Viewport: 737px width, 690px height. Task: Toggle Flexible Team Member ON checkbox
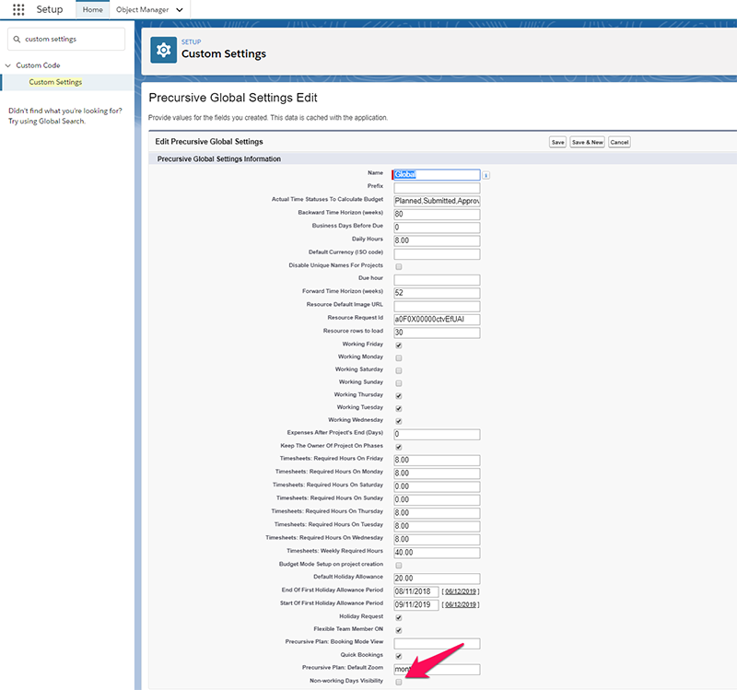(x=399, y=630)
